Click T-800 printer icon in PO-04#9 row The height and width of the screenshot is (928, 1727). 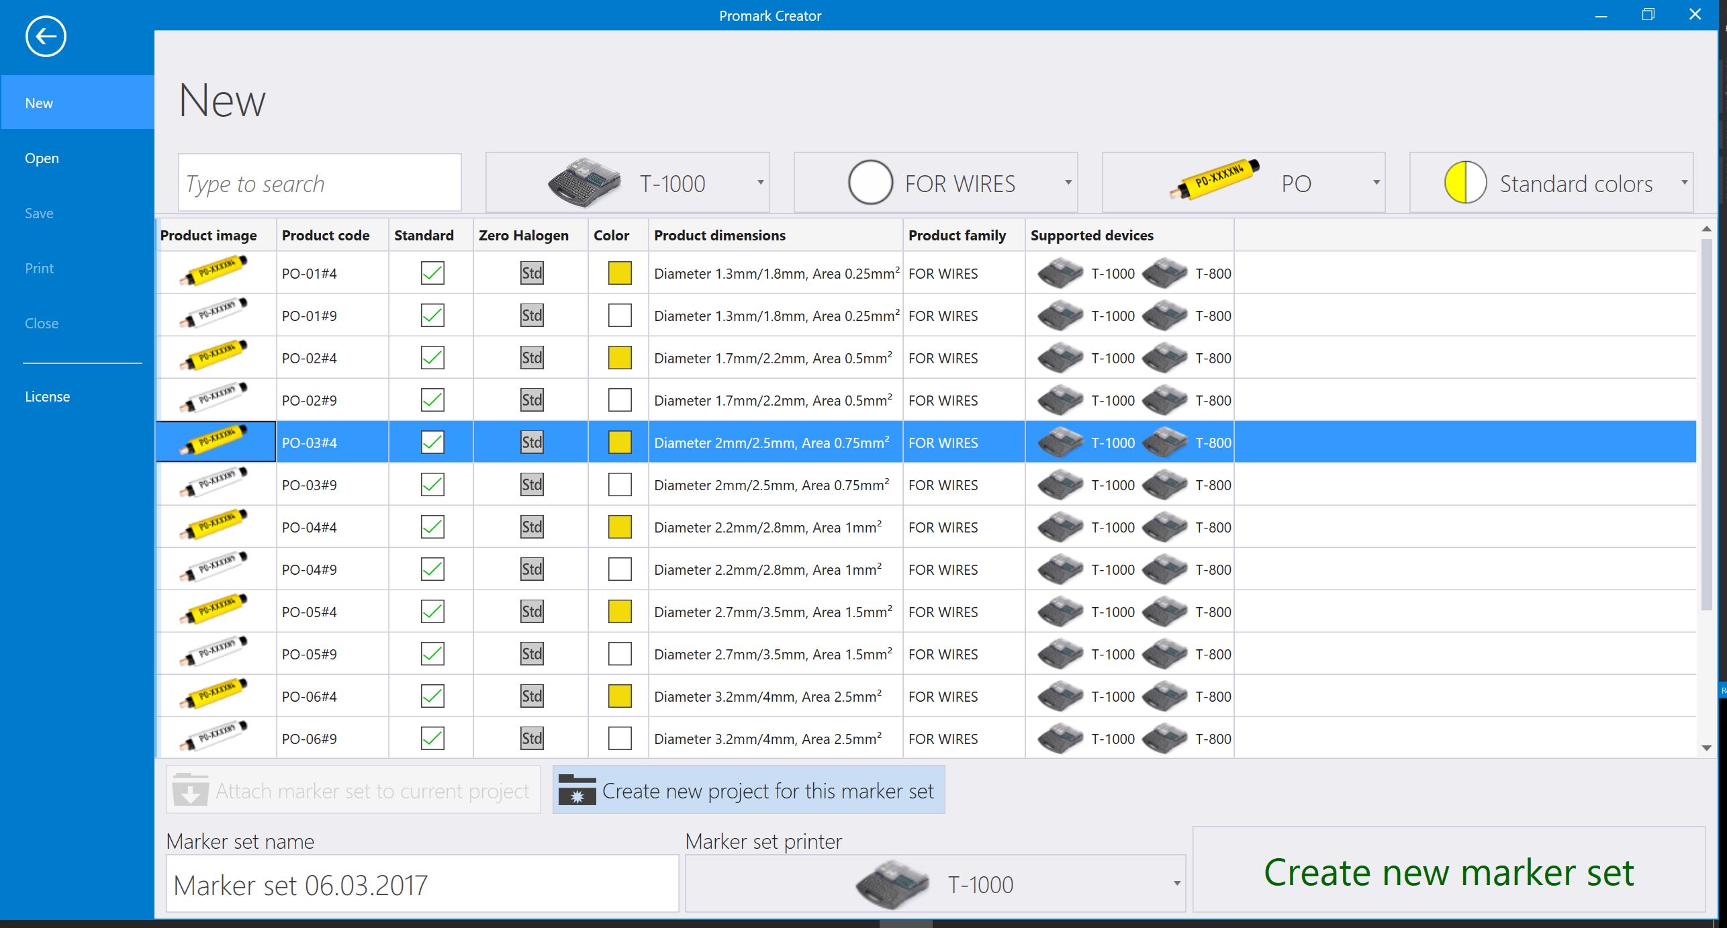coord(1165,569)
